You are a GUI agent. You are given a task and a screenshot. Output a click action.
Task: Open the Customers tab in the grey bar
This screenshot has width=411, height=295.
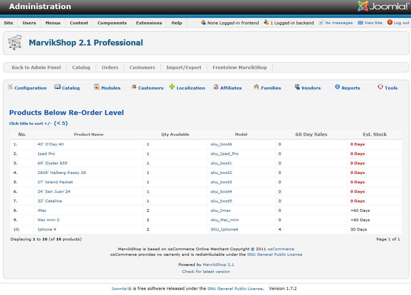point(142,67)
